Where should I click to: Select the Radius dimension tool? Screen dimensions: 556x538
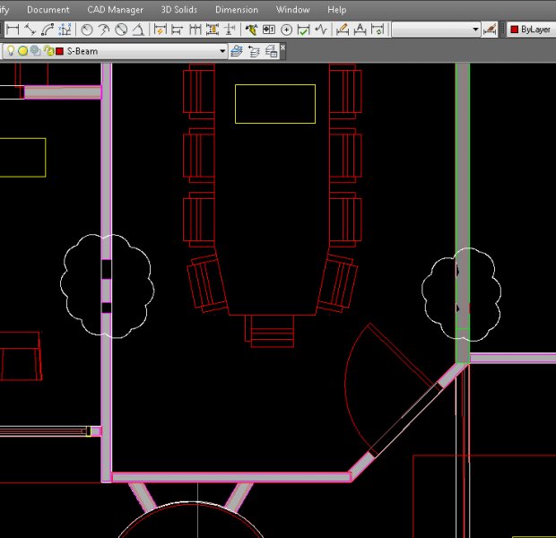pos(86,30)
